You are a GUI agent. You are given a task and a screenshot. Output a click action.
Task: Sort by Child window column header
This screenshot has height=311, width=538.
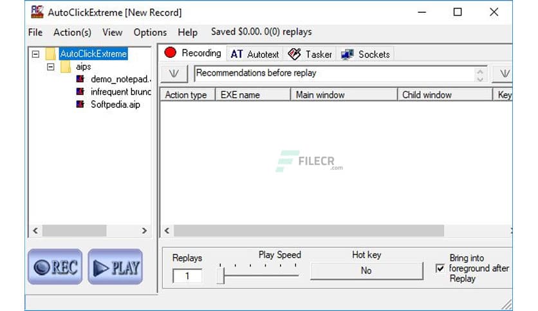(445, 94)
